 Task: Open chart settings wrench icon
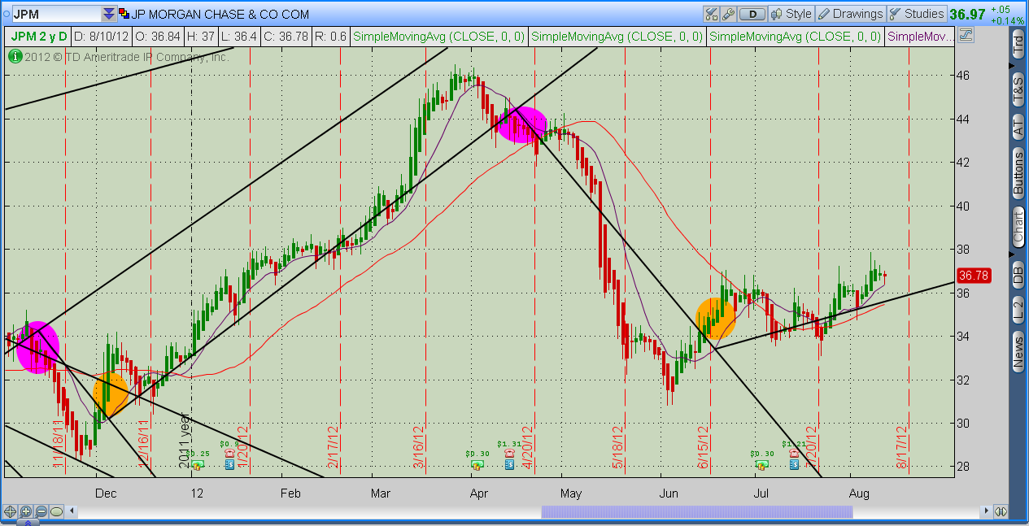(729, 14)
